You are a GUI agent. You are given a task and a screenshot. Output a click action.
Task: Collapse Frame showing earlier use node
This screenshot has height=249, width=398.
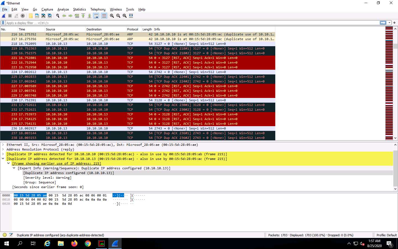9,164
